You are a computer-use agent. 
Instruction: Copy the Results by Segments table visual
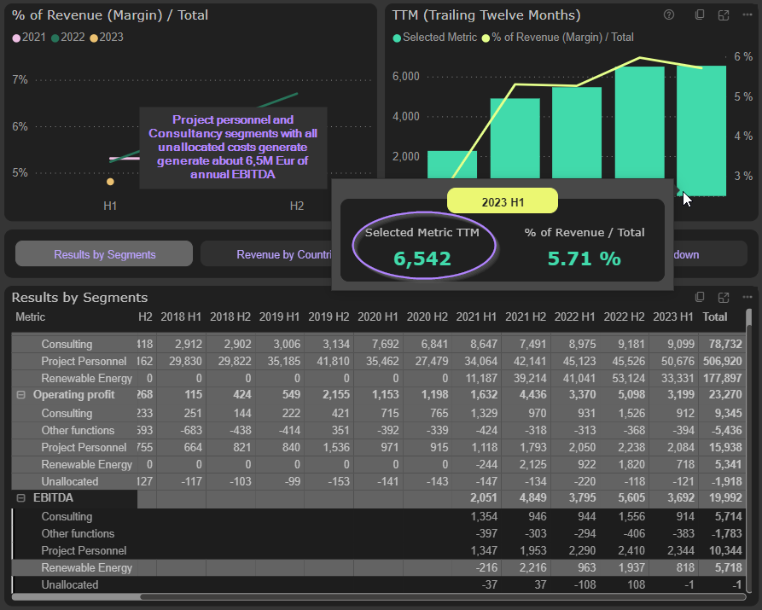pyautogui.click(x=700, y=297)
